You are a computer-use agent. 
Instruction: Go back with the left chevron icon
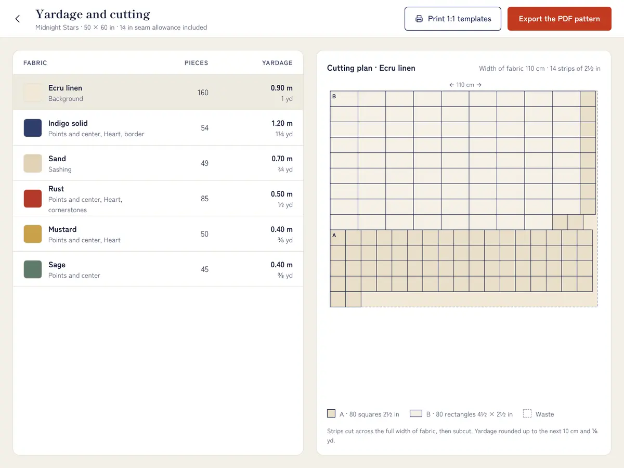click(17, 19)
